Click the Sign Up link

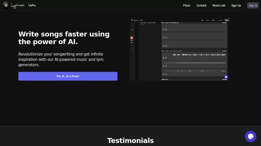click(x=236, y=5)
